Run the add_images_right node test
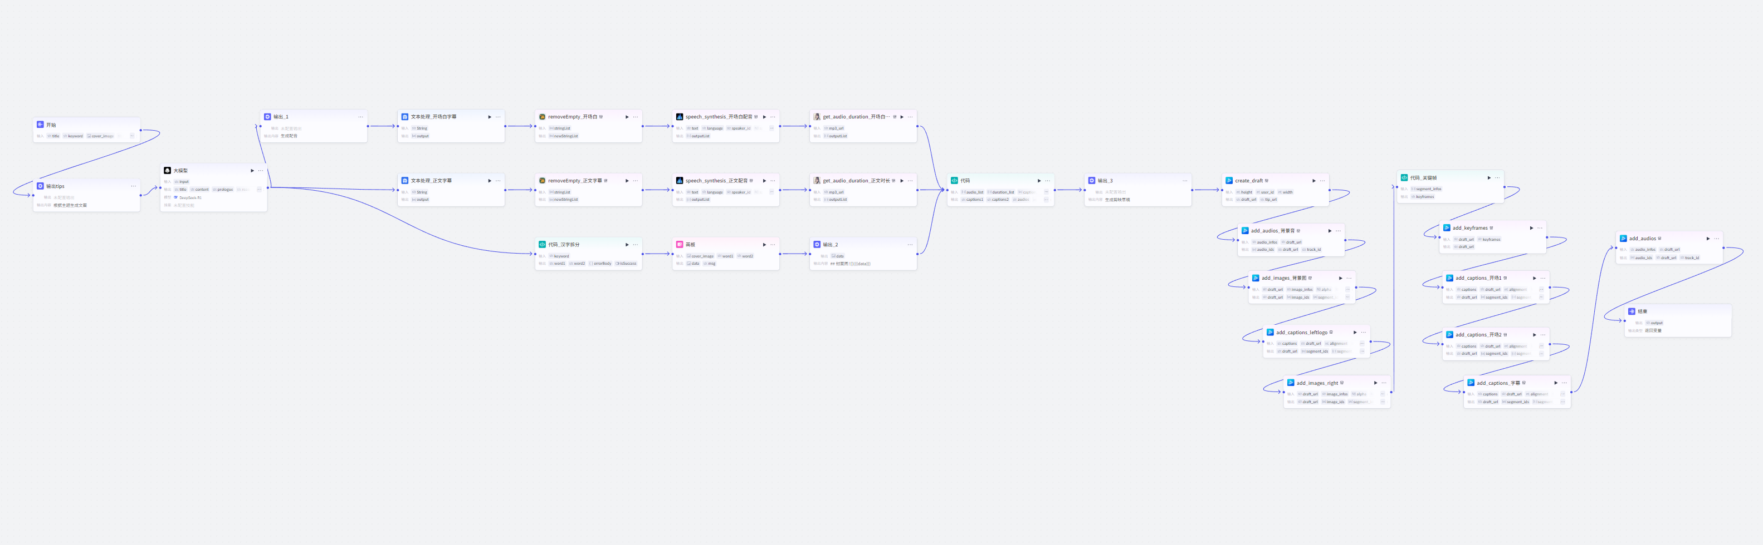The height and width of the screenshot is (545, 1763). point(1376,383)
